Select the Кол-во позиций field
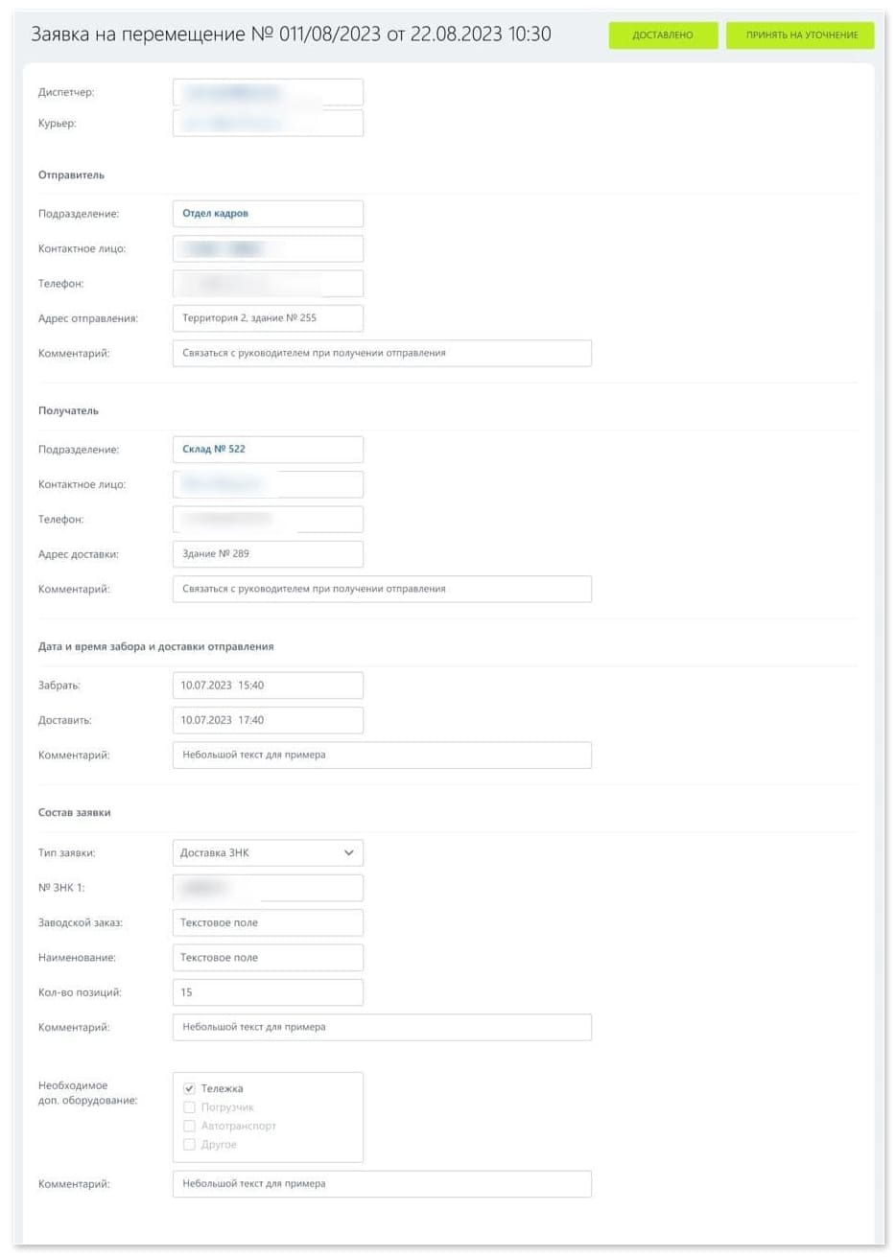 268,992
